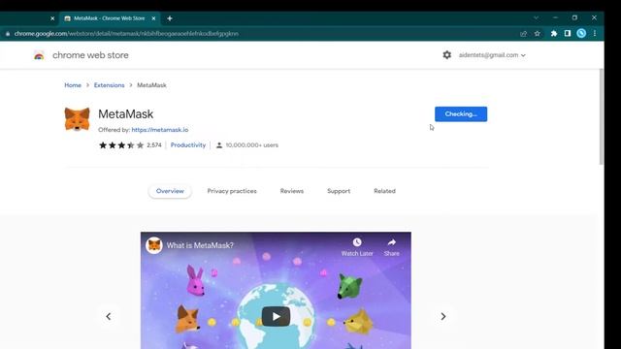Close the first browser tab

tap(52, 18)
